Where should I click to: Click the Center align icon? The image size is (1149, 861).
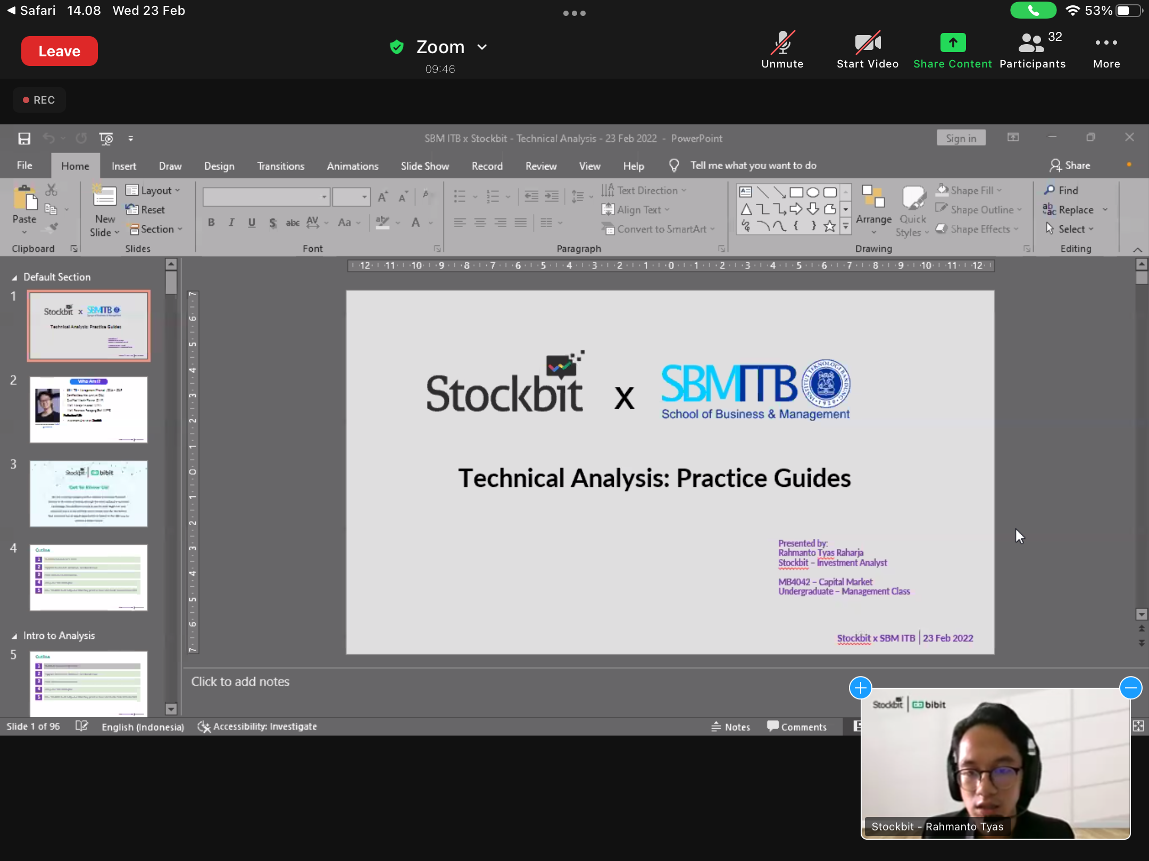tap(480, 223)
